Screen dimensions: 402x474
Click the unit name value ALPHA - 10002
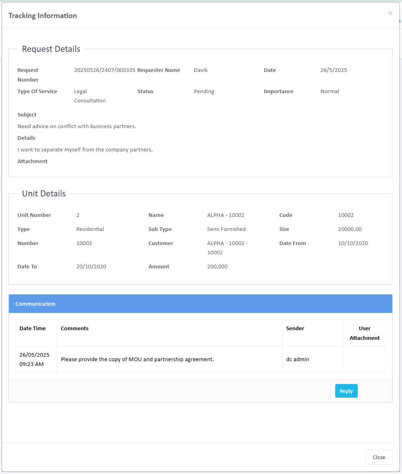point(226,215)
